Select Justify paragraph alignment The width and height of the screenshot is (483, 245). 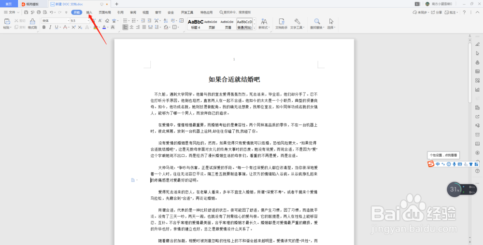pyautogui.click(x=144, y=27)
